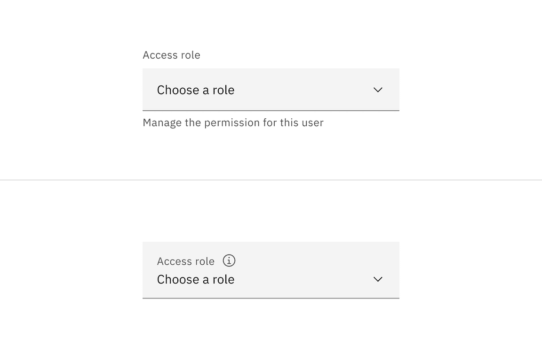
Task: Click the Access role label inside the lower dropdown
Action: 185,261
